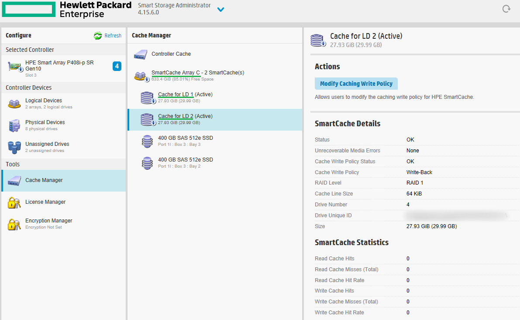Select Cache for LD 1
This screenshot has height=320, width=520.
click(176, 94)
